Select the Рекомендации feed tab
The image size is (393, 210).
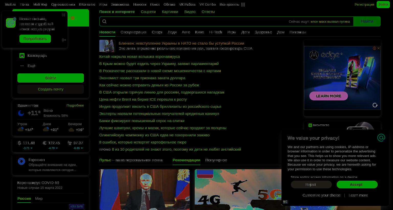click(186, 160)
